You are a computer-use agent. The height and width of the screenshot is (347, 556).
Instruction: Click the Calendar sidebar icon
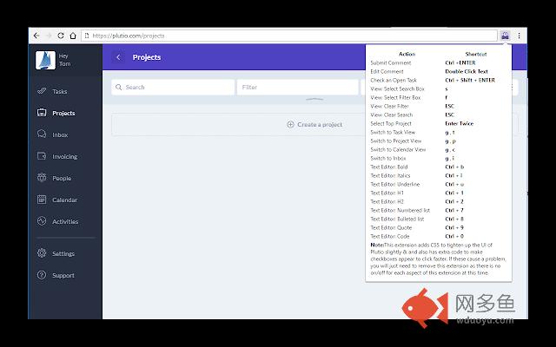tap(42, 200)
